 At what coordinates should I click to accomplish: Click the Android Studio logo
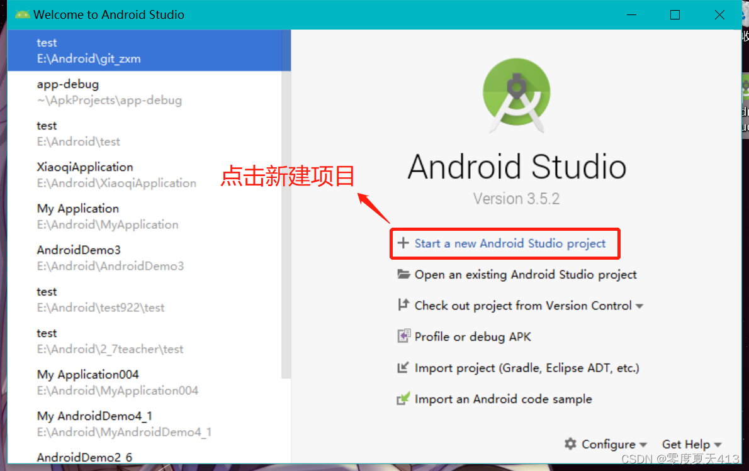coord(516,95)
